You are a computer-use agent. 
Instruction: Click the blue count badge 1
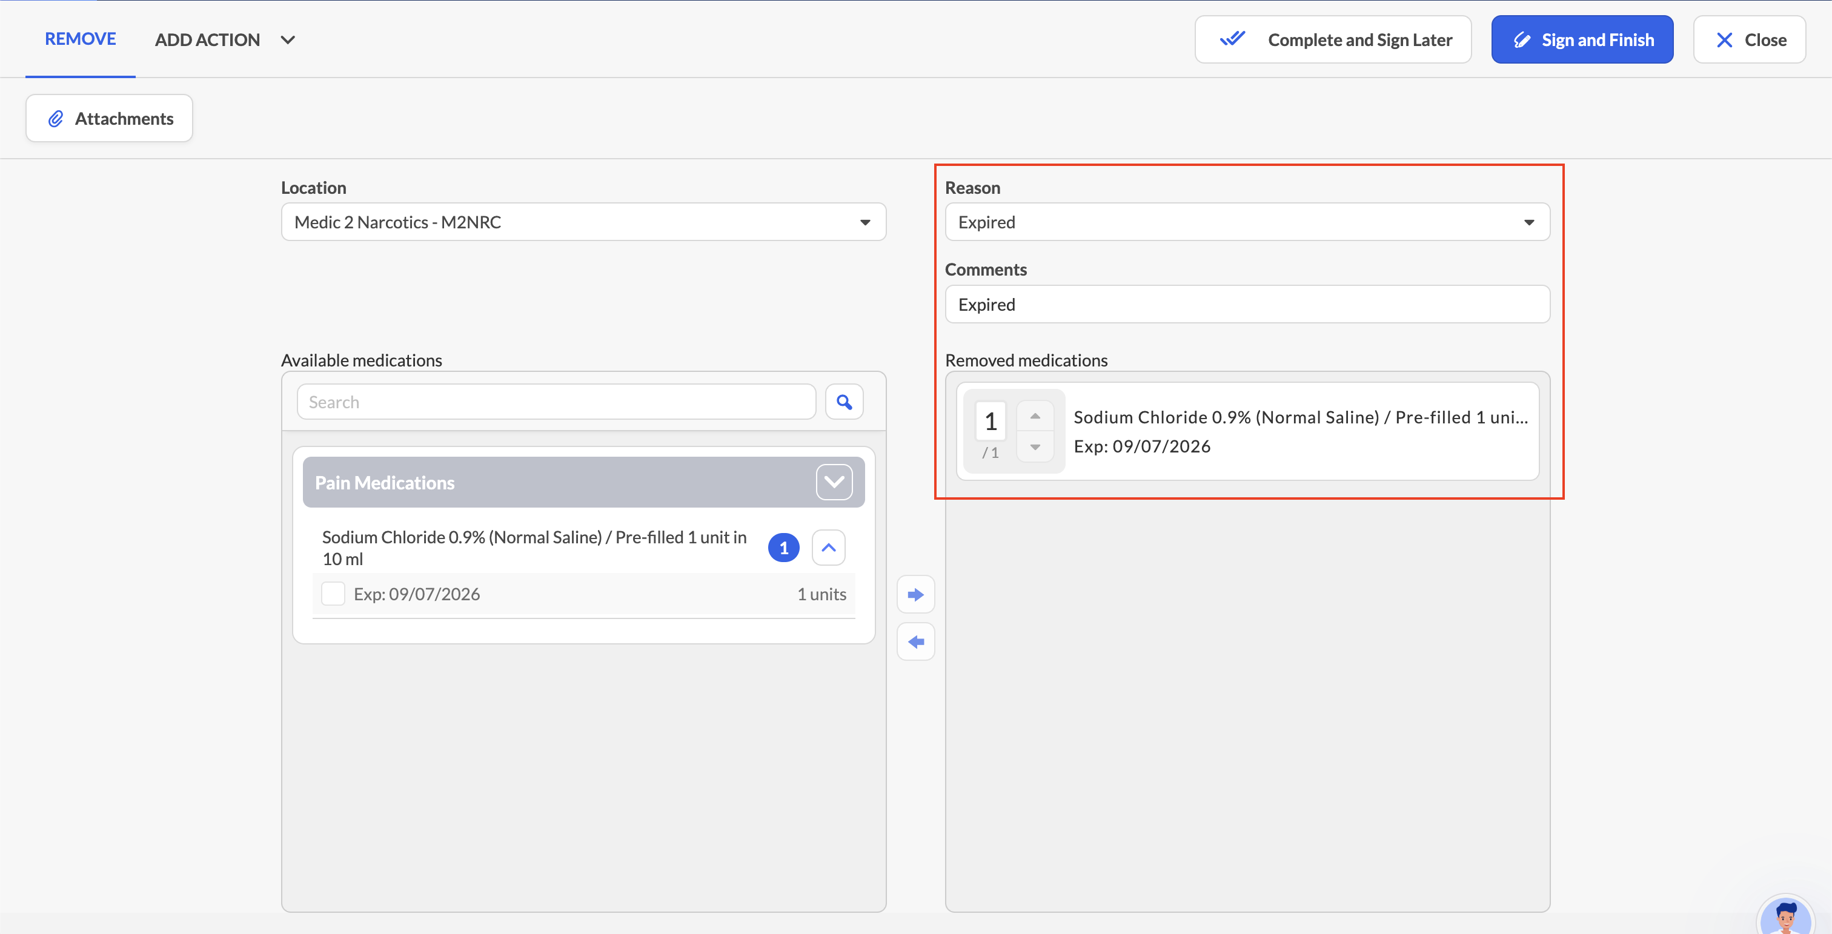(784, 548)
